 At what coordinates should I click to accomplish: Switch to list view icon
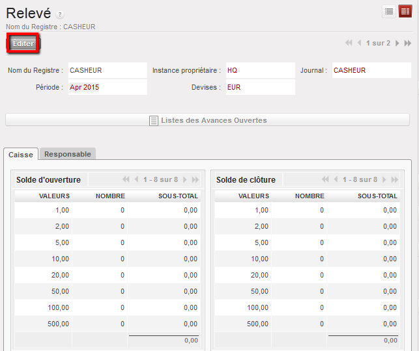point(389,11)
